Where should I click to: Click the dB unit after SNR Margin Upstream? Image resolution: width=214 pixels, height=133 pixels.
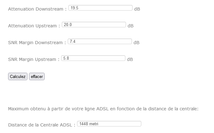click(130, 59)
